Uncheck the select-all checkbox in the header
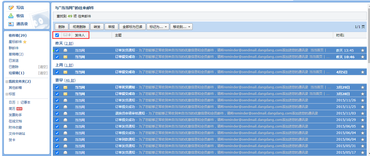 click(57, 35)
